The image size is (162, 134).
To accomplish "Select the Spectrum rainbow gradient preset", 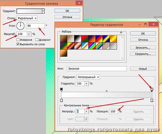I will [x=92, y=46].
